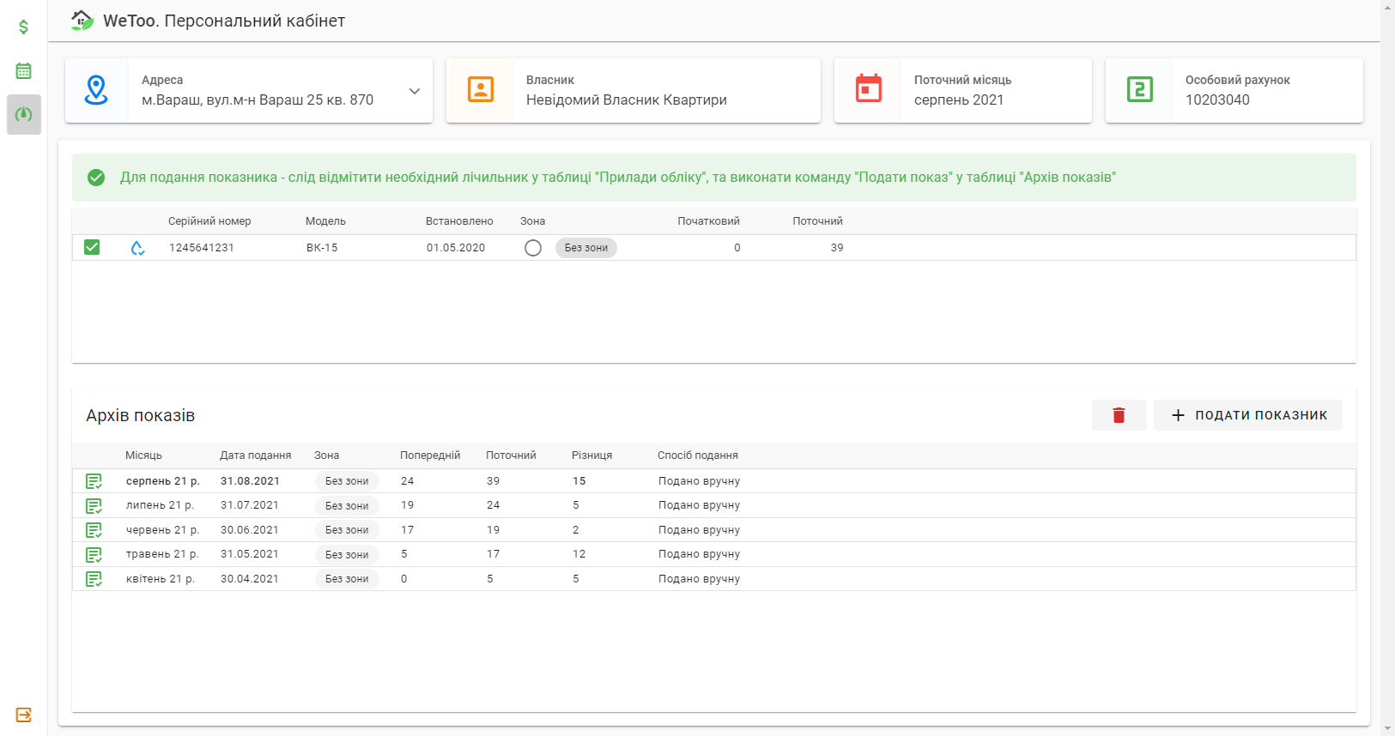Click reading icon for червень 21 р. row
Image resolution: width=1395 pixels, height=736 pixels.
tap(94, 530)
